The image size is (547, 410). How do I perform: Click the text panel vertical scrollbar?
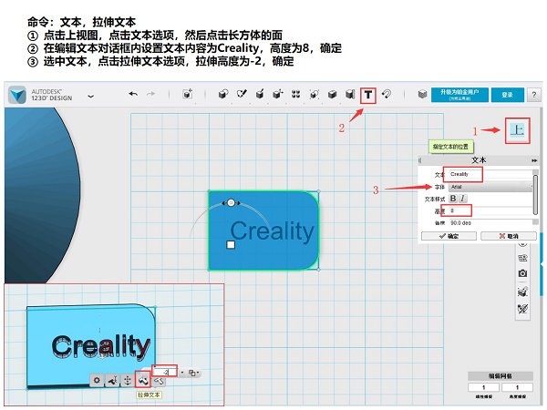coord(535,195)
